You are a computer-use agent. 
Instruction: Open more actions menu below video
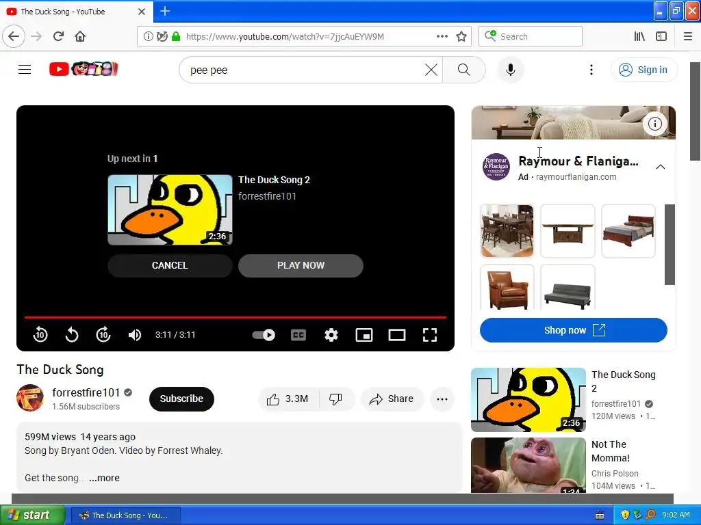click(442, 399)
